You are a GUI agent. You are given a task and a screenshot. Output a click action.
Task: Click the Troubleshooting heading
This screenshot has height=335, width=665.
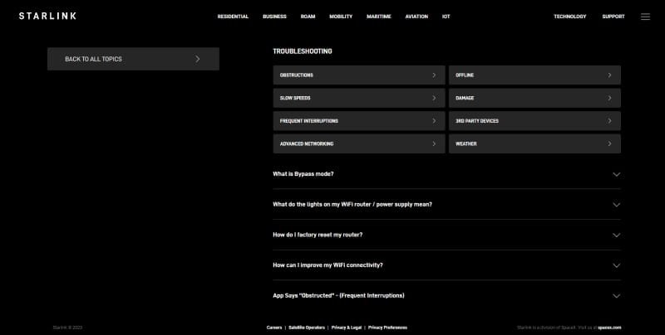303,51
